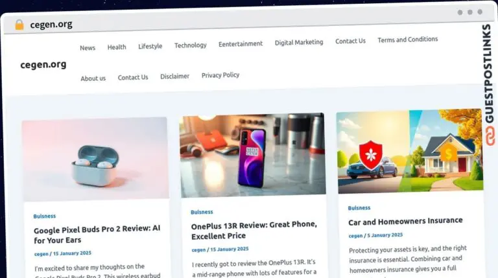
Task: Open the Pixel Buds earbuds thumbnail
Action: [95, 159]
